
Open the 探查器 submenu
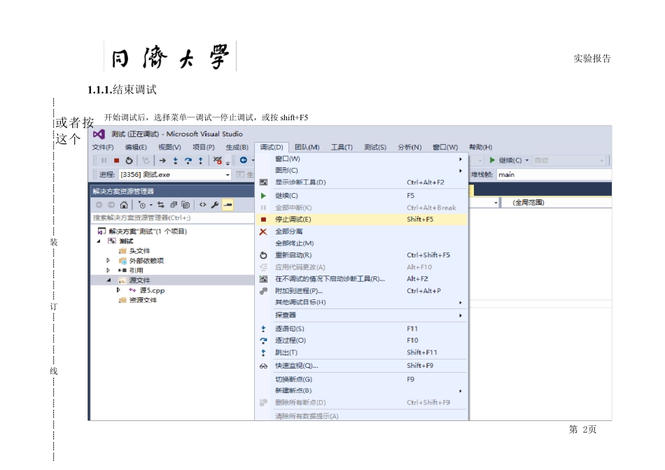(361, 315)
